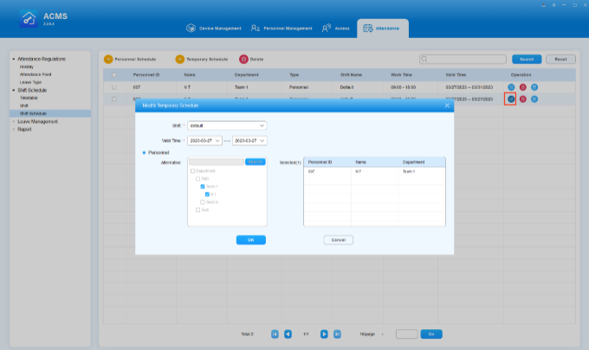Viewport: 589px width, 350px height.
Task: Click the Device Management icon
Action: tap(191, 28)
